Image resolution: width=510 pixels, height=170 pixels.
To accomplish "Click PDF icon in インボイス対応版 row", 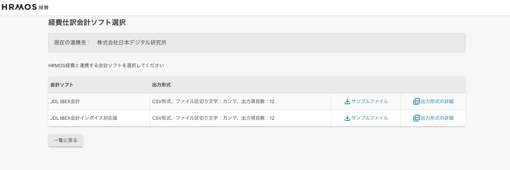I will tap(416, 118).
